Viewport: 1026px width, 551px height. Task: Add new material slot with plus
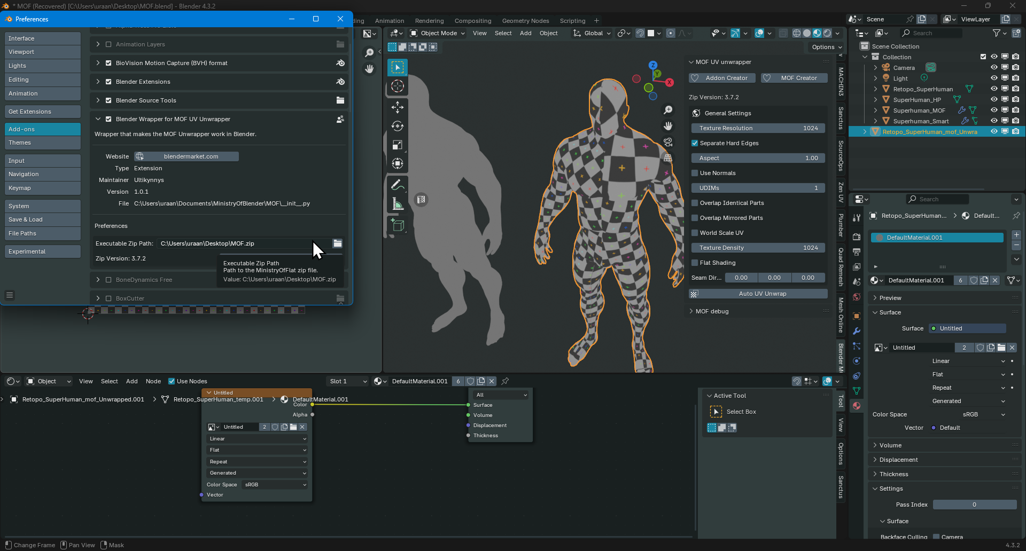pos(1016,235)
